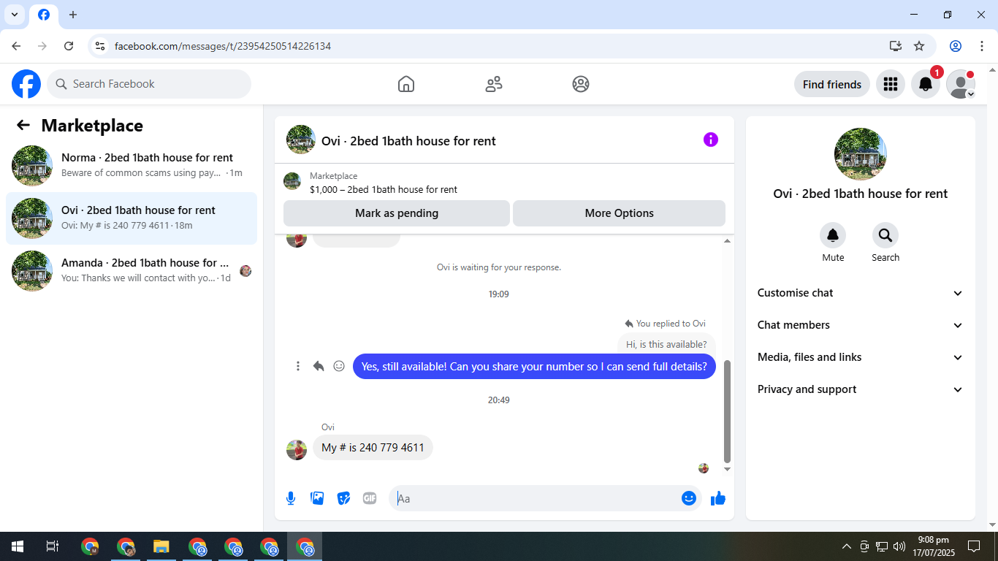Open conversation information purple icon
The height and width of the screenshot is (561, 998).
pos(711,140)
